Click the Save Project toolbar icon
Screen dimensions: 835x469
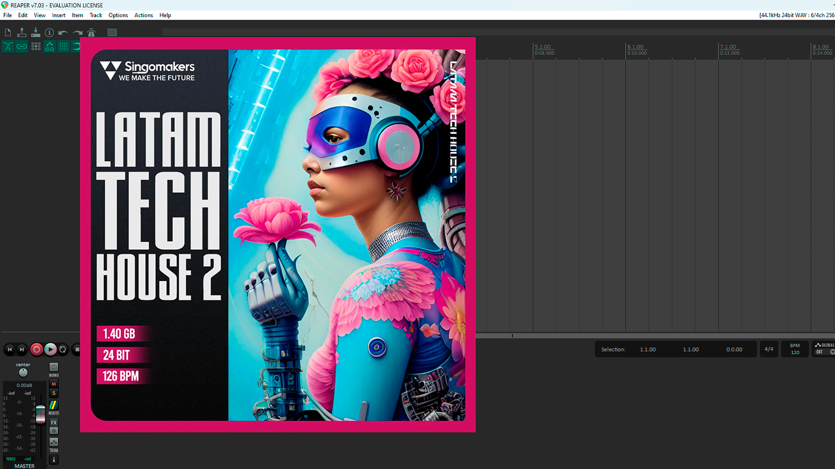click(35, 32)
